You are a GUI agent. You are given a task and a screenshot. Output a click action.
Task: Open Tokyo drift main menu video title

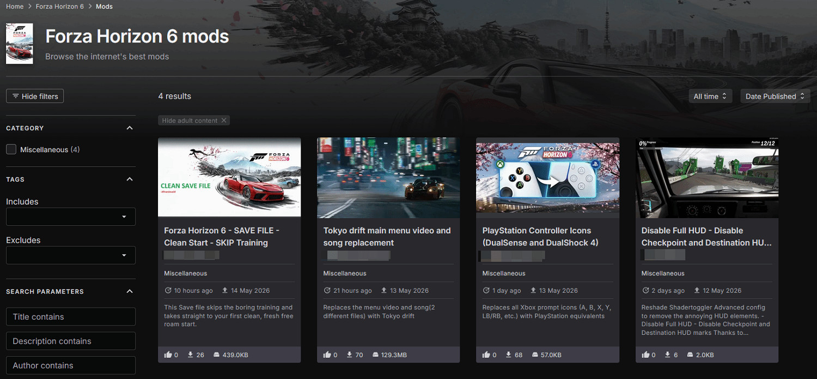(387, 237)
